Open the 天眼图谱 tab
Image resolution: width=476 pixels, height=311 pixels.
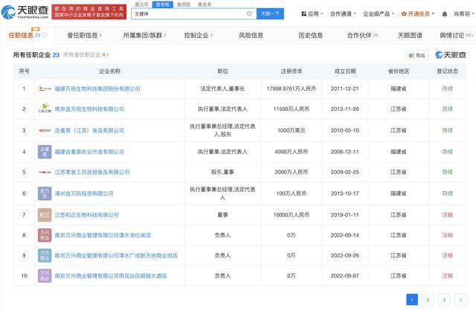tap(410, 36)
